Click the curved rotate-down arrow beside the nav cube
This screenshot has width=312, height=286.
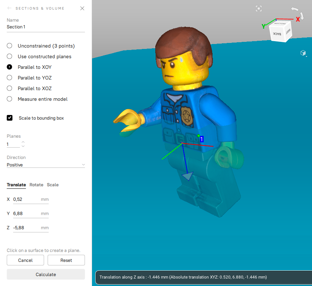coord(302,16)
